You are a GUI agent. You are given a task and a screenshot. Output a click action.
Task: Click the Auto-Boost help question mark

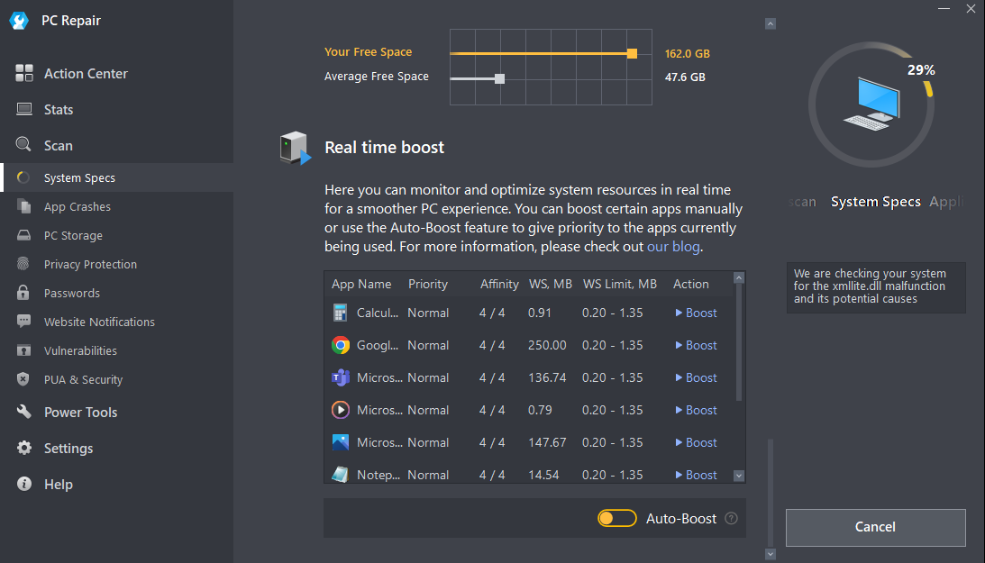(x=731, y=519)
